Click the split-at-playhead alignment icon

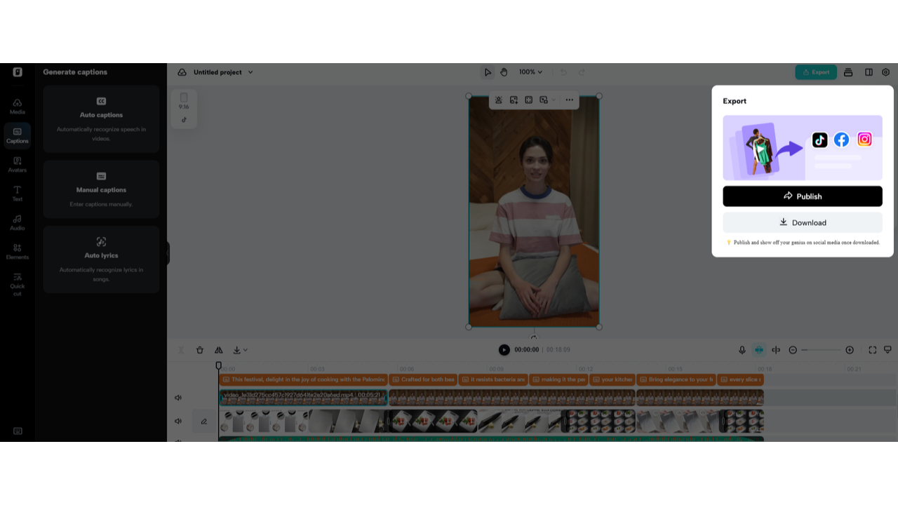[x=776, y=350]
